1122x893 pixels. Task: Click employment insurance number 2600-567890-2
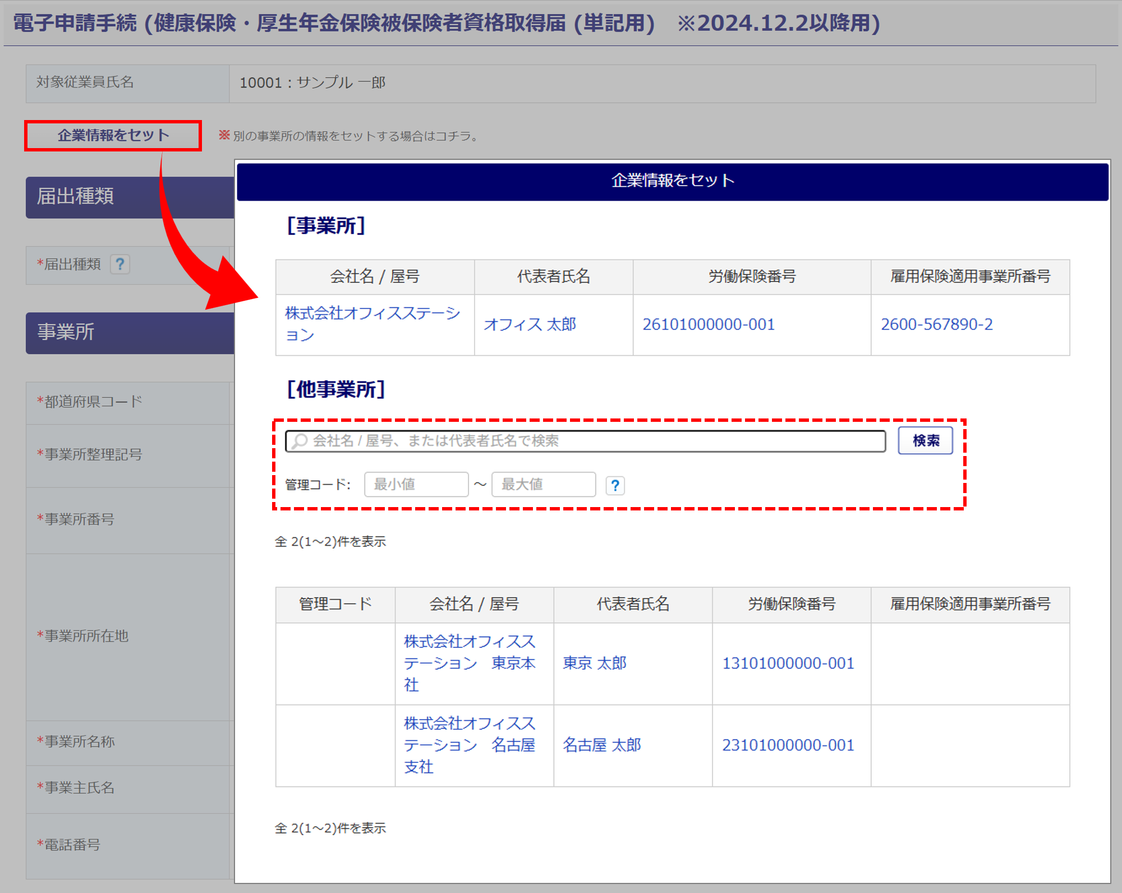pyautogui.click(x=936, y=324)
